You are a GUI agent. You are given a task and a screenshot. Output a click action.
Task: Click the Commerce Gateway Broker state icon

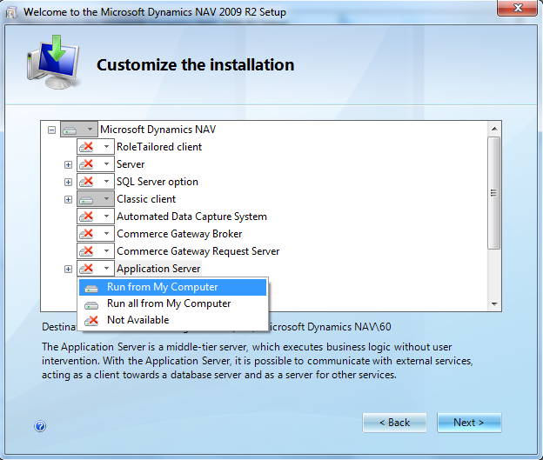[86, 234]
